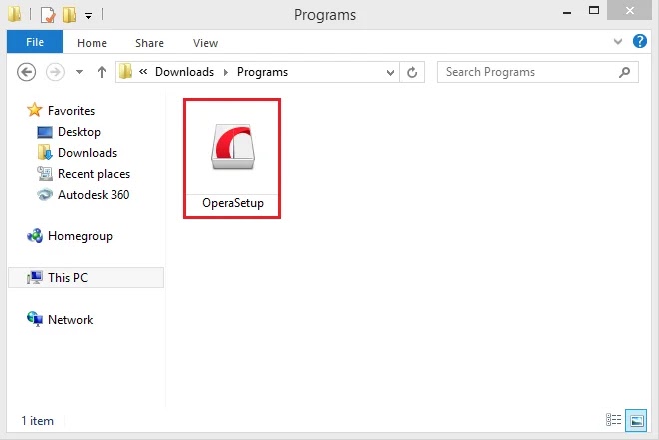
Task: Open Recent places from Favorites
Action: (x=94, y=174)
